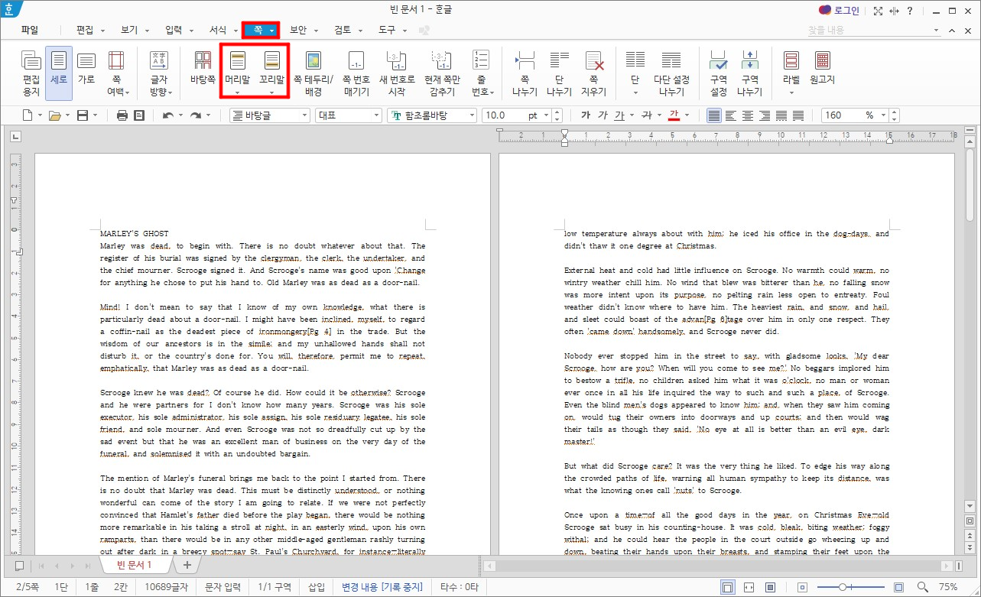Insert page break with 쪽 나누기
The image size is (981, 597).
point(525,73)
